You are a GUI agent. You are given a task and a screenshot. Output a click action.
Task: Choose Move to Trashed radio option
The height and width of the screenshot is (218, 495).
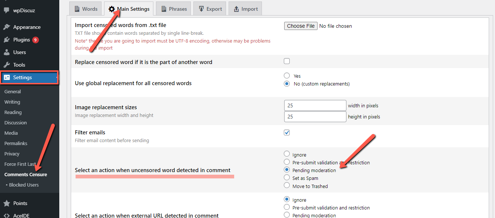pyautogui.click(x=287, y=185)
